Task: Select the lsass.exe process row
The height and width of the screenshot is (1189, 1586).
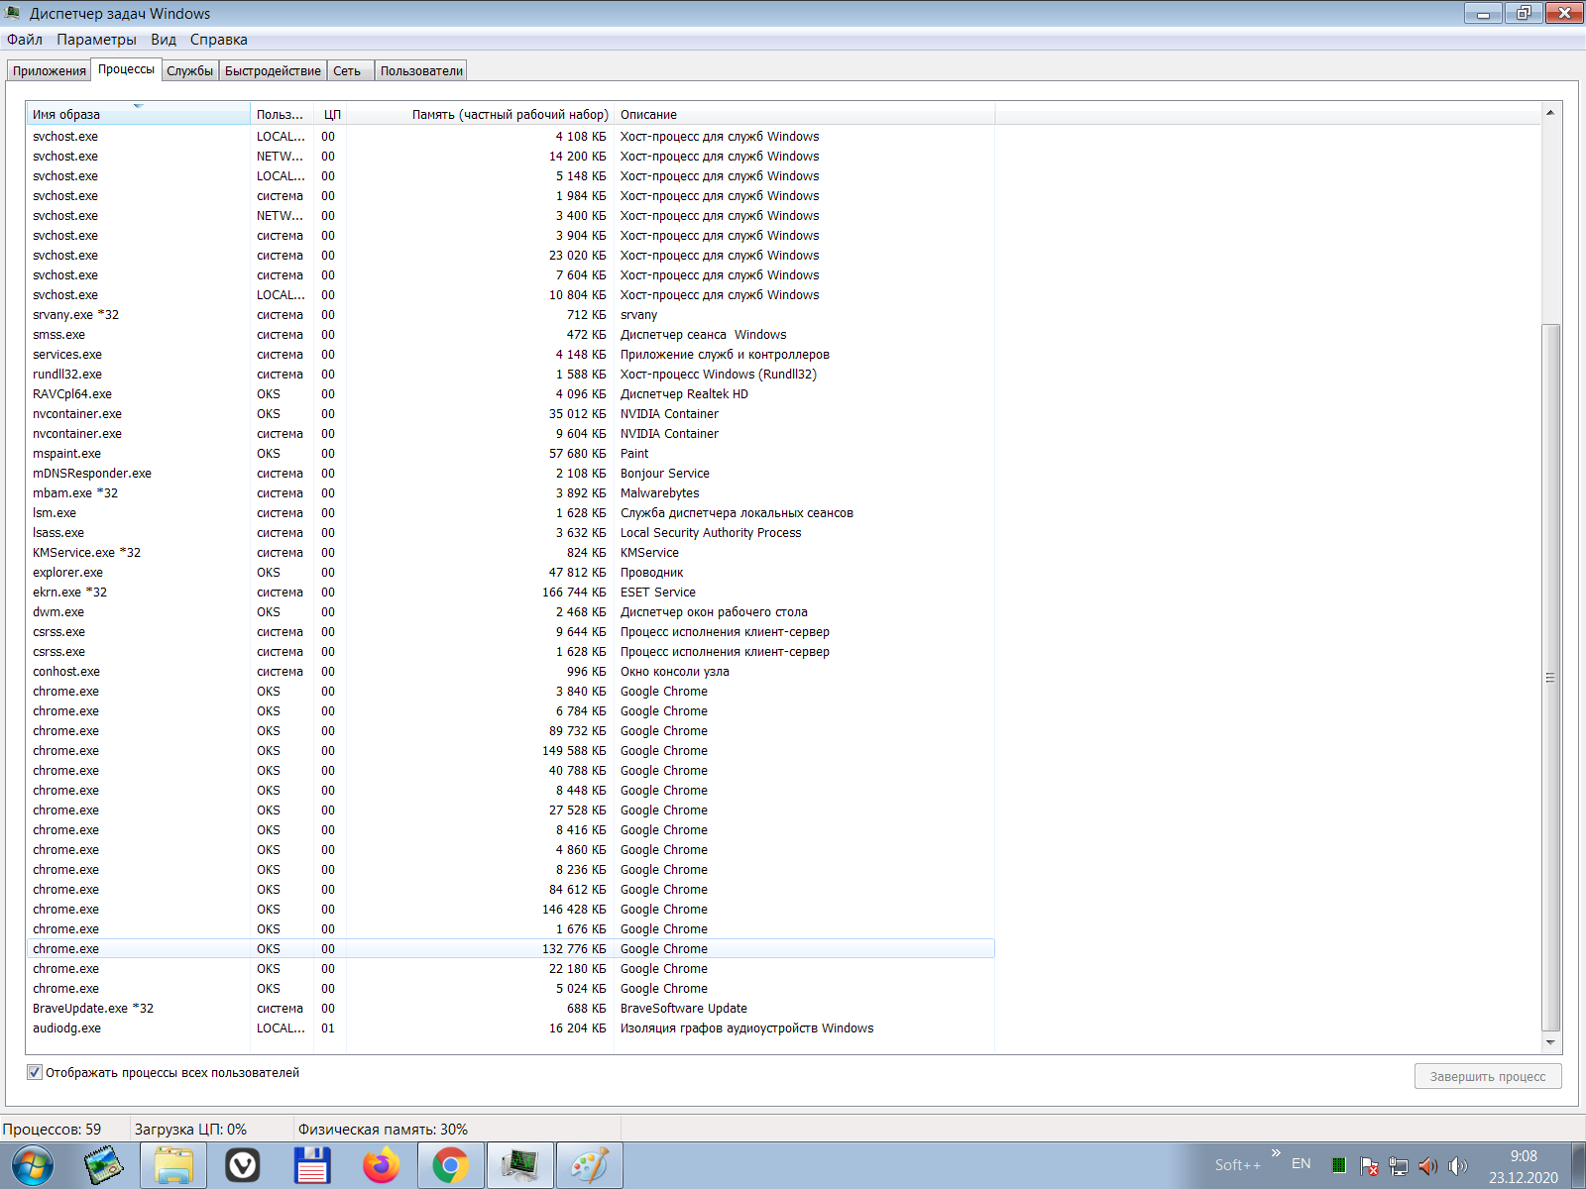Action: (510, 533)
